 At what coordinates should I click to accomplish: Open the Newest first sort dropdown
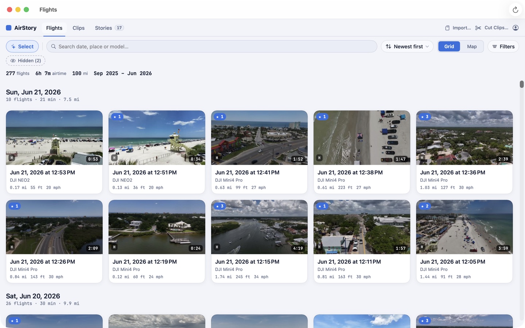407,46
